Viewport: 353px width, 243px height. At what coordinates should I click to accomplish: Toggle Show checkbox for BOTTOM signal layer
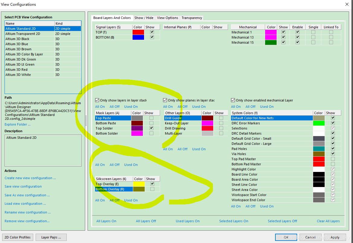(152, 37)
